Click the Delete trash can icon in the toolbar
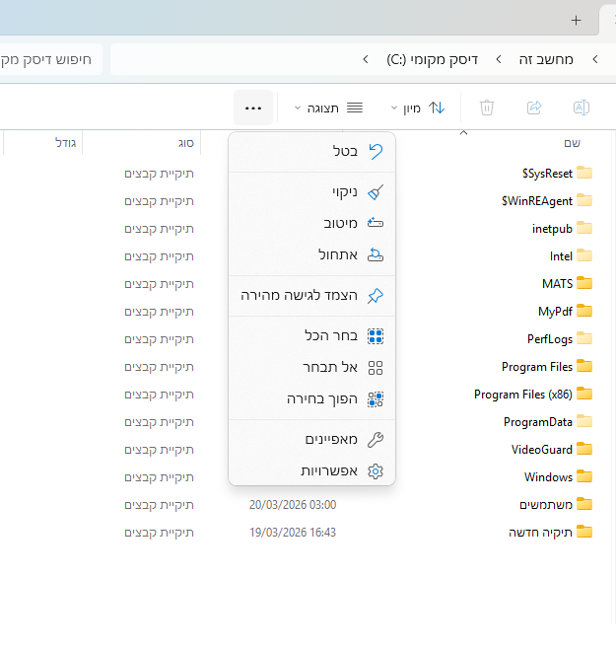Viewport: 616px width, 648px height. coord(487,108)
